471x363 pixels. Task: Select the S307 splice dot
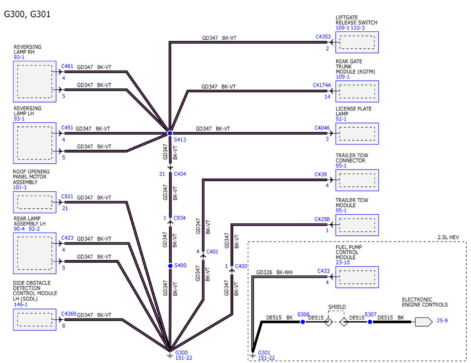(x=370, y=322)
